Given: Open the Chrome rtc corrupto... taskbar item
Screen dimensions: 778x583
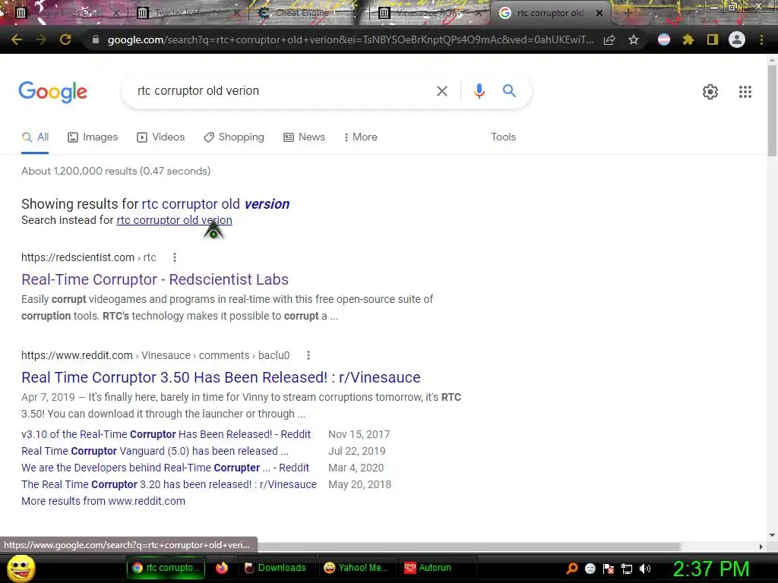Looking at the screenshot, I should [166, 568].
